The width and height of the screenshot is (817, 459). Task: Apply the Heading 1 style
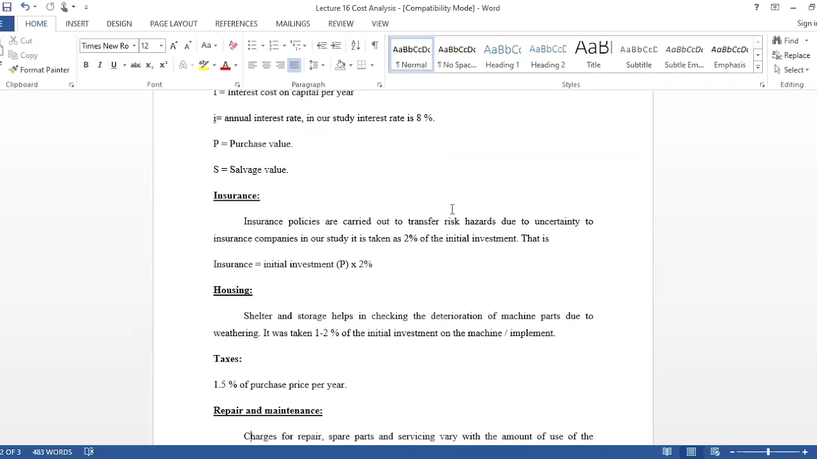coord(502,55)
